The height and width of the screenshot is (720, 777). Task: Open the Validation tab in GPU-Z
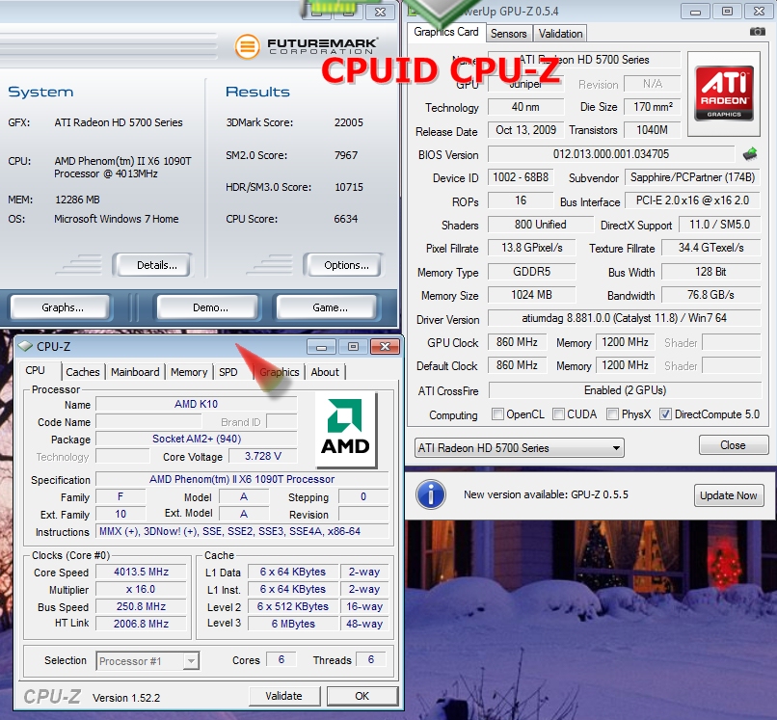coord(560,34)
